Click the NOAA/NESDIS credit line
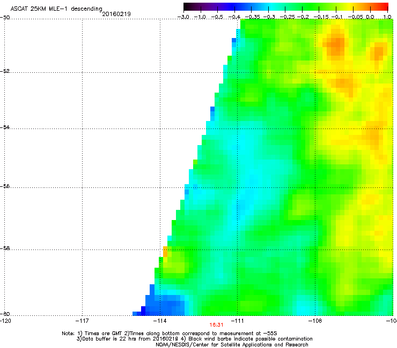The width and height of the screenshot is (397, 348). click(x=232, y=345)
